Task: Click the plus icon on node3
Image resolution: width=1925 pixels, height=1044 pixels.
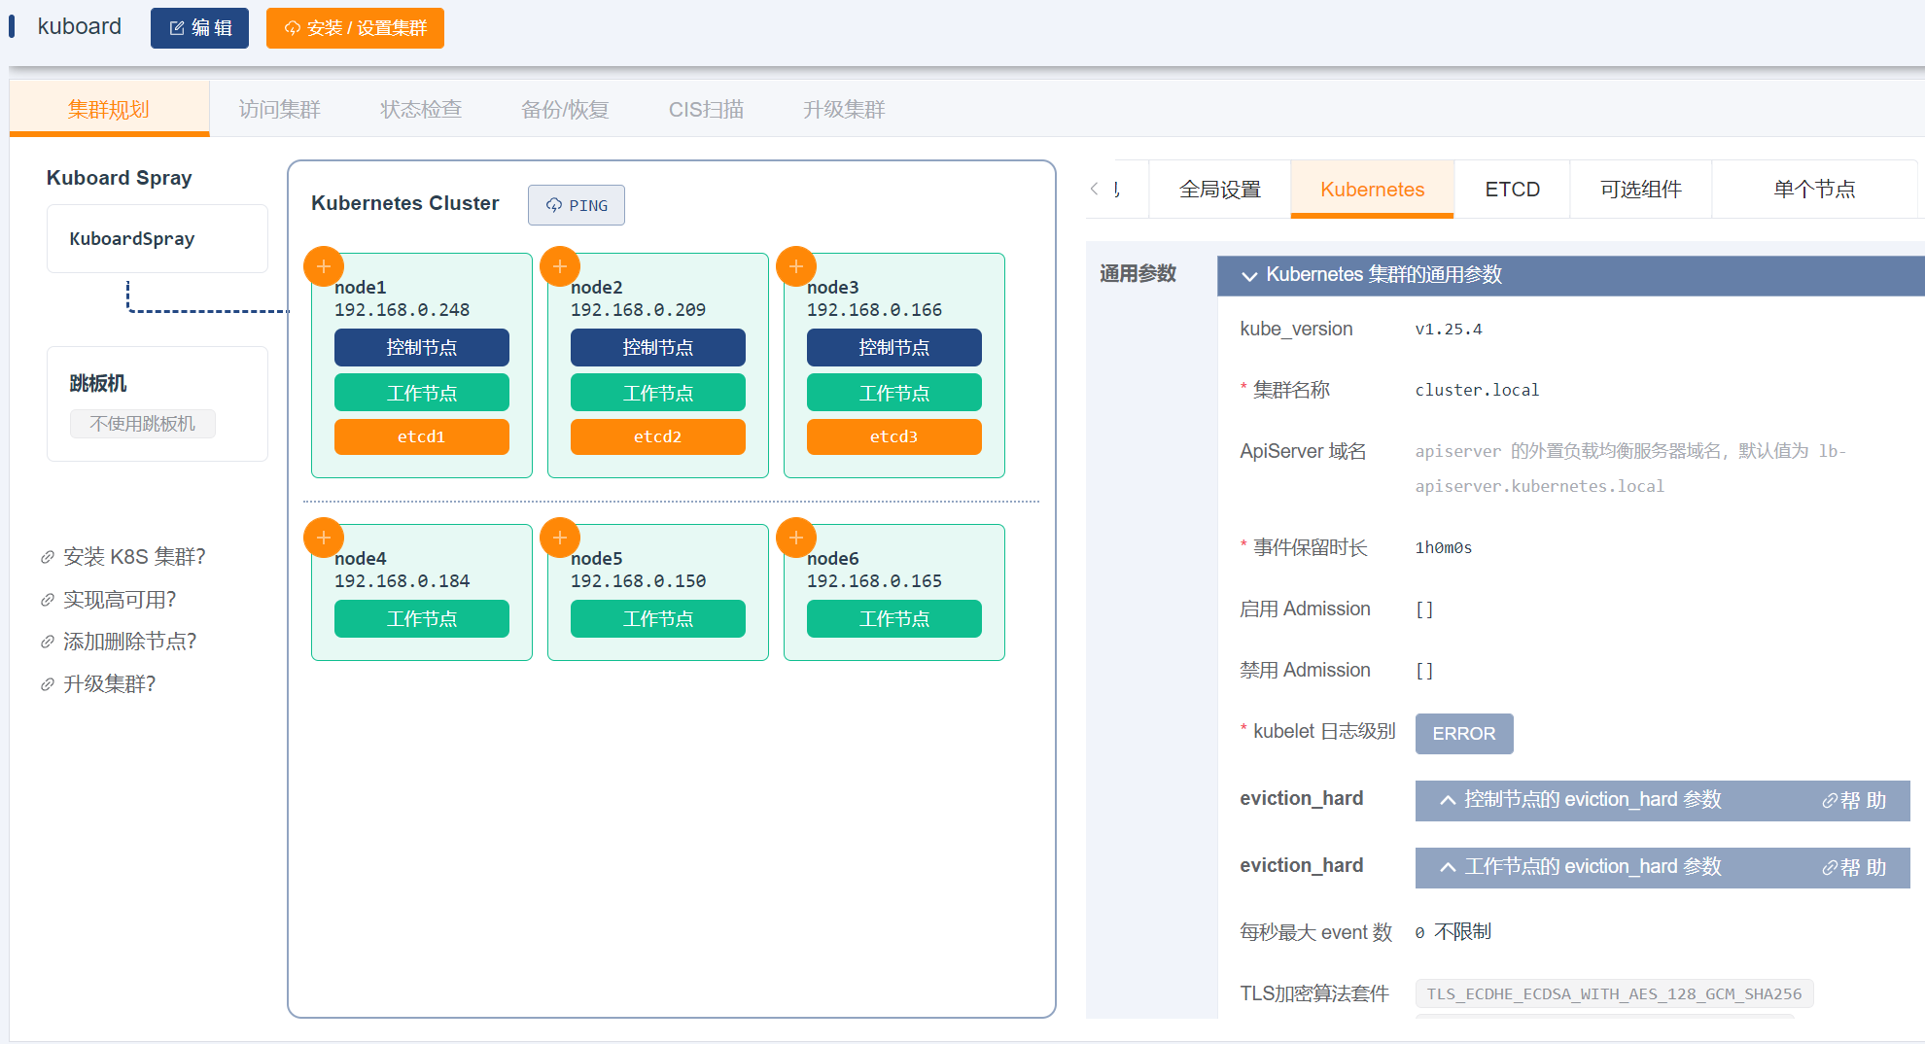Action: pyautogui.click(x=796, y=266)
